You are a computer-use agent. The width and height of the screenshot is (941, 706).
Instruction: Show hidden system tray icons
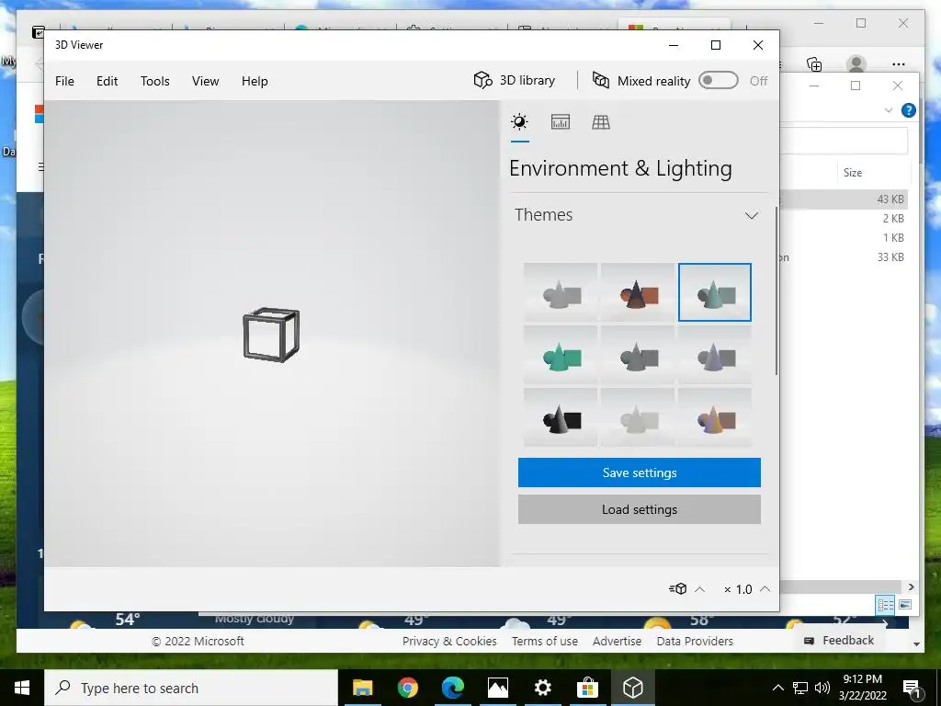point(777,688)
